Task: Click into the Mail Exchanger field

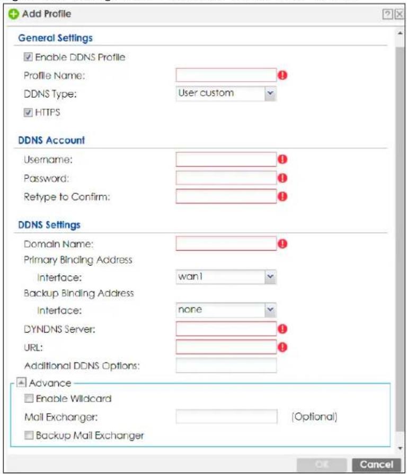Action: point(226,417)
